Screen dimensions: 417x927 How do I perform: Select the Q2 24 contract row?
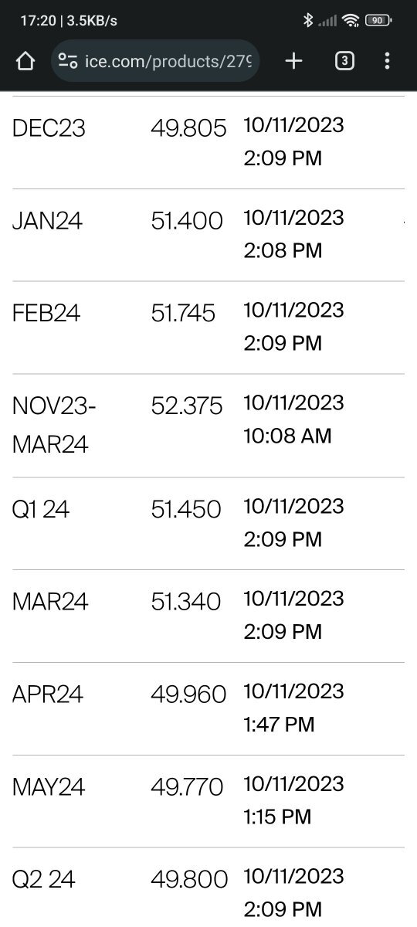pyautogui.click(x=208, y=888)
